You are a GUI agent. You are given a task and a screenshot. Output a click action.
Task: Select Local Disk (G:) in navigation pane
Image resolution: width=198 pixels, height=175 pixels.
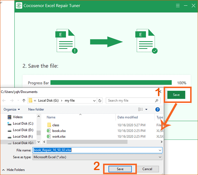[18, 142]
